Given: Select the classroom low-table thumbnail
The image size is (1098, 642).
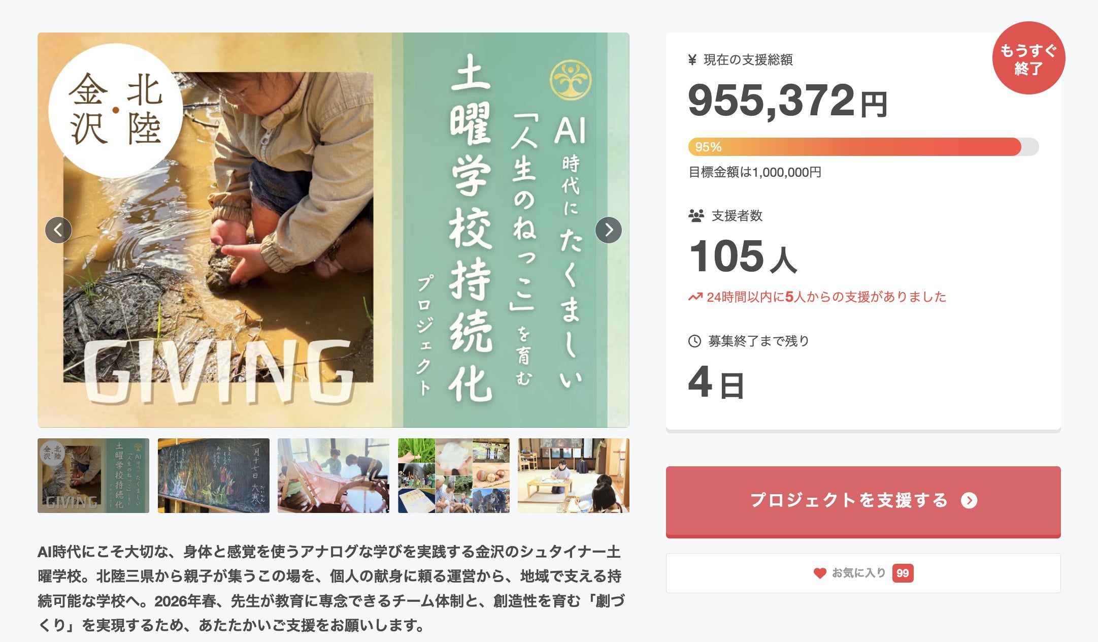Looking at the screenshot, I should click(x=574, y=475).
